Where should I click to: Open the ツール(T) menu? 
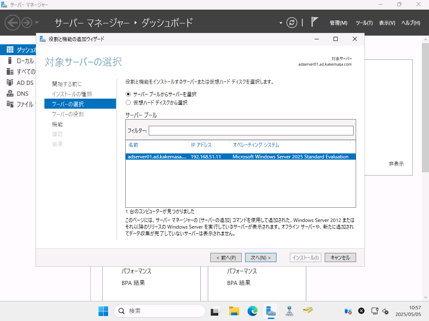(364, 23)
